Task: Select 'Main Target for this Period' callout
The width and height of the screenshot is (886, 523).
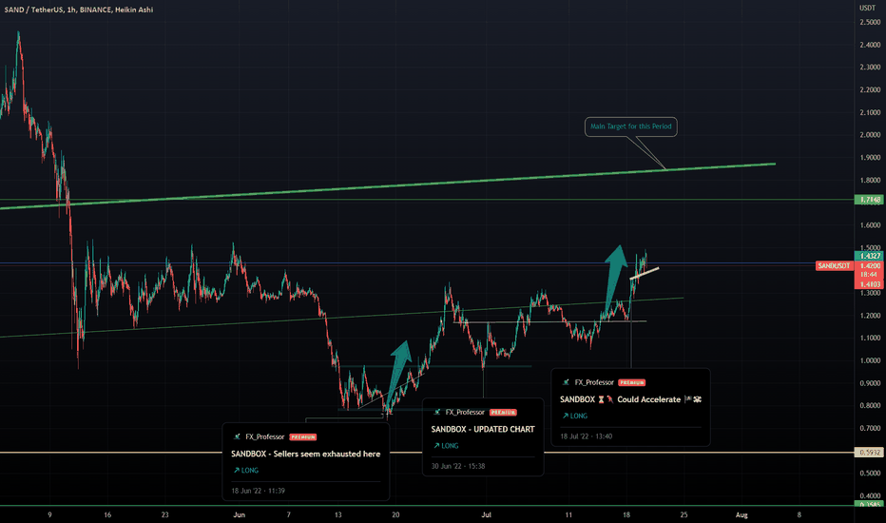Action: tap(631, 126)
